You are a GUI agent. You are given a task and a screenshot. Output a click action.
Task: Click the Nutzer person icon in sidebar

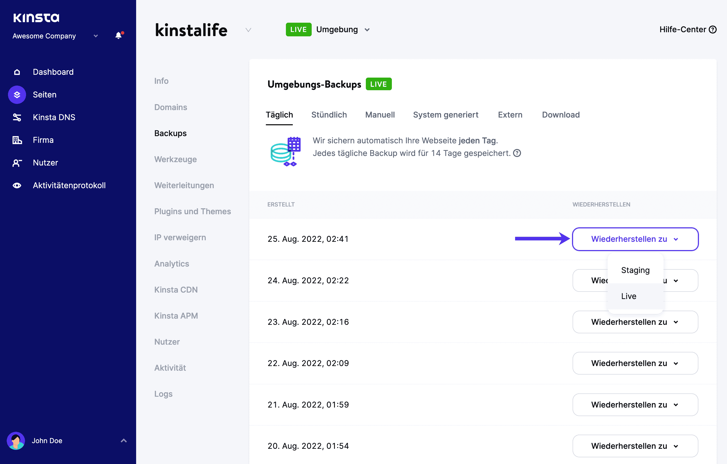click(17, 163)
